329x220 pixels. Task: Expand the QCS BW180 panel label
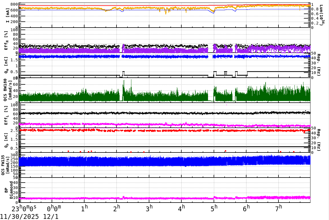tap(4, 90)
